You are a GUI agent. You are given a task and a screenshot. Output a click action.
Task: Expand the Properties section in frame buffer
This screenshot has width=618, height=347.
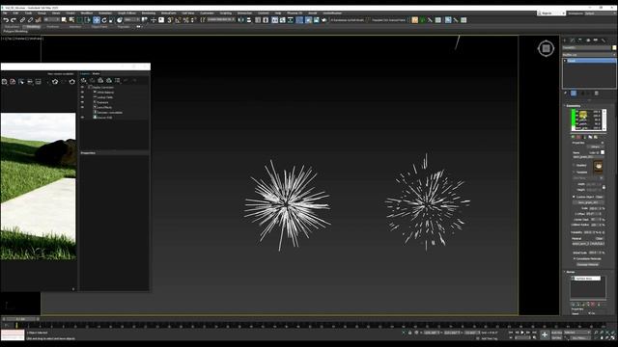(114, 153)
